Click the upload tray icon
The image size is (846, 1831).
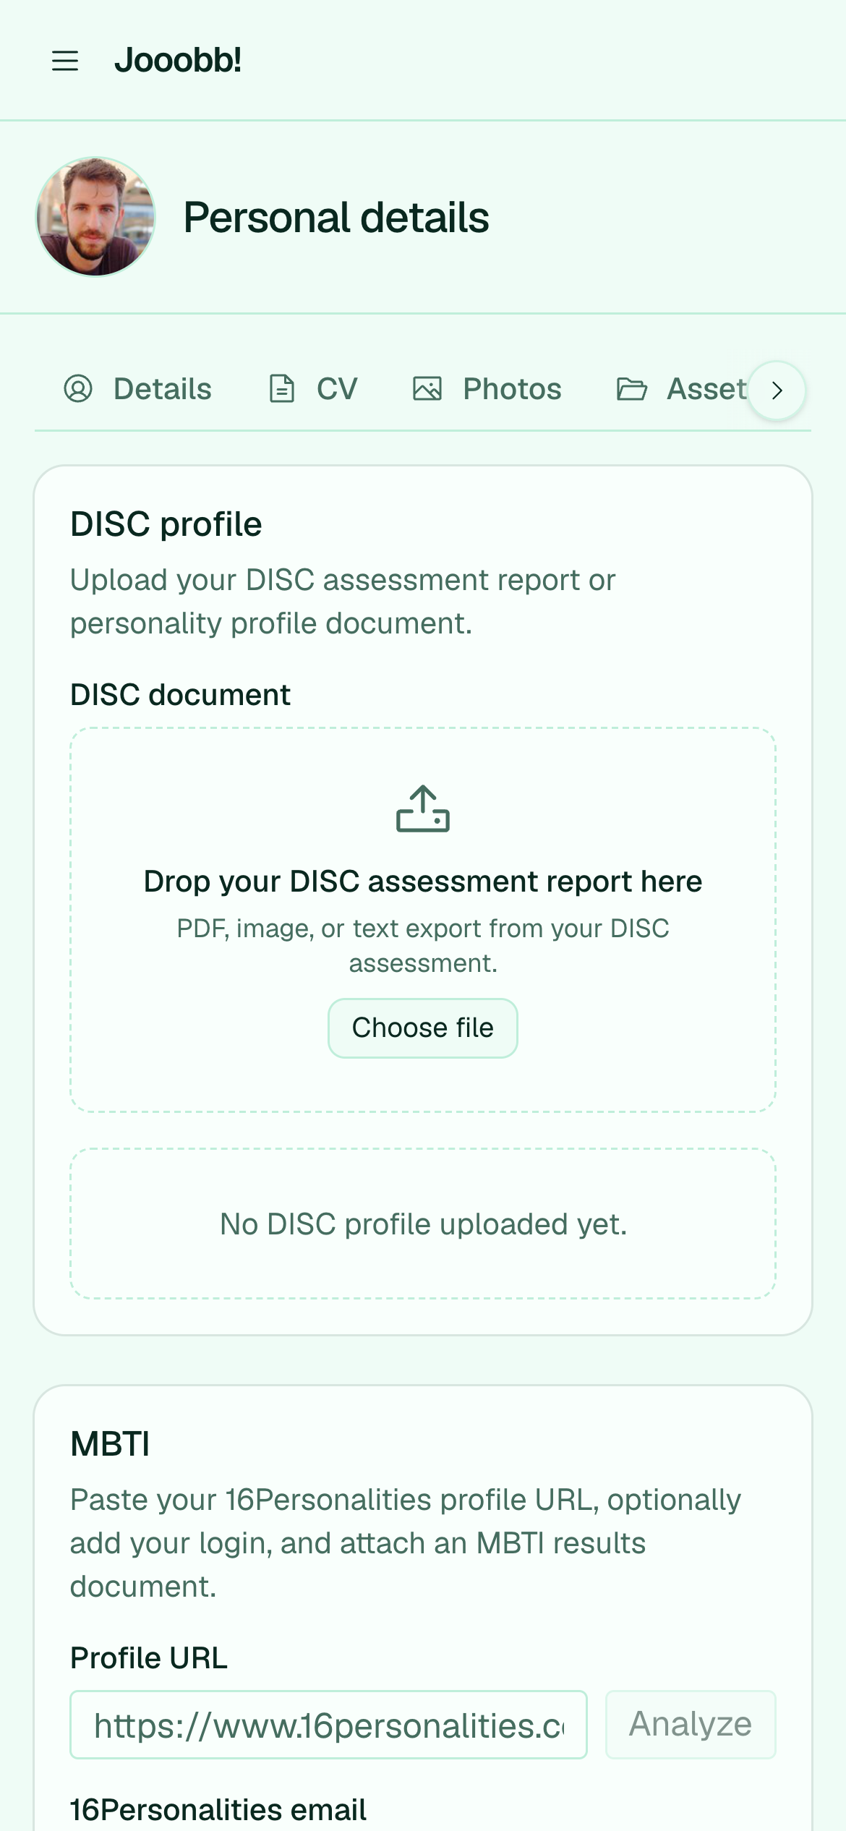[423, 808]
